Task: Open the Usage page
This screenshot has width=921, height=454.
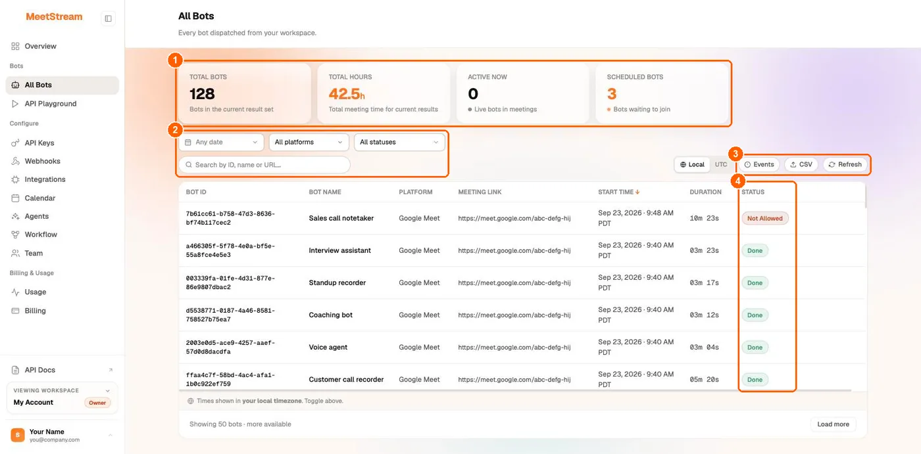Action: [62, 292]
